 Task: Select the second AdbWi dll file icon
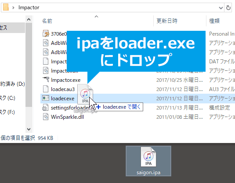(x=46, y=52)
